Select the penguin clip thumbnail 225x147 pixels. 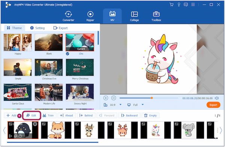(x=23, y=130)
